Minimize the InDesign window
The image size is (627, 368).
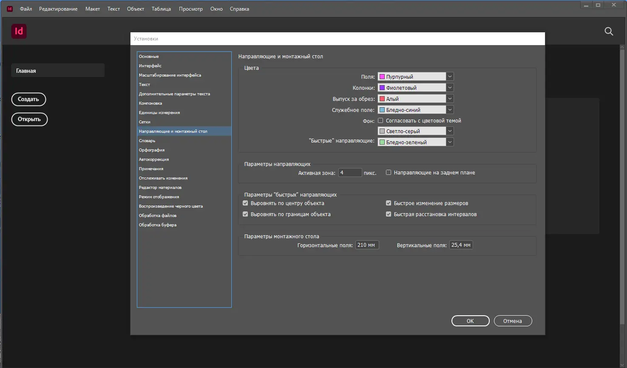(x=586, y=5)
